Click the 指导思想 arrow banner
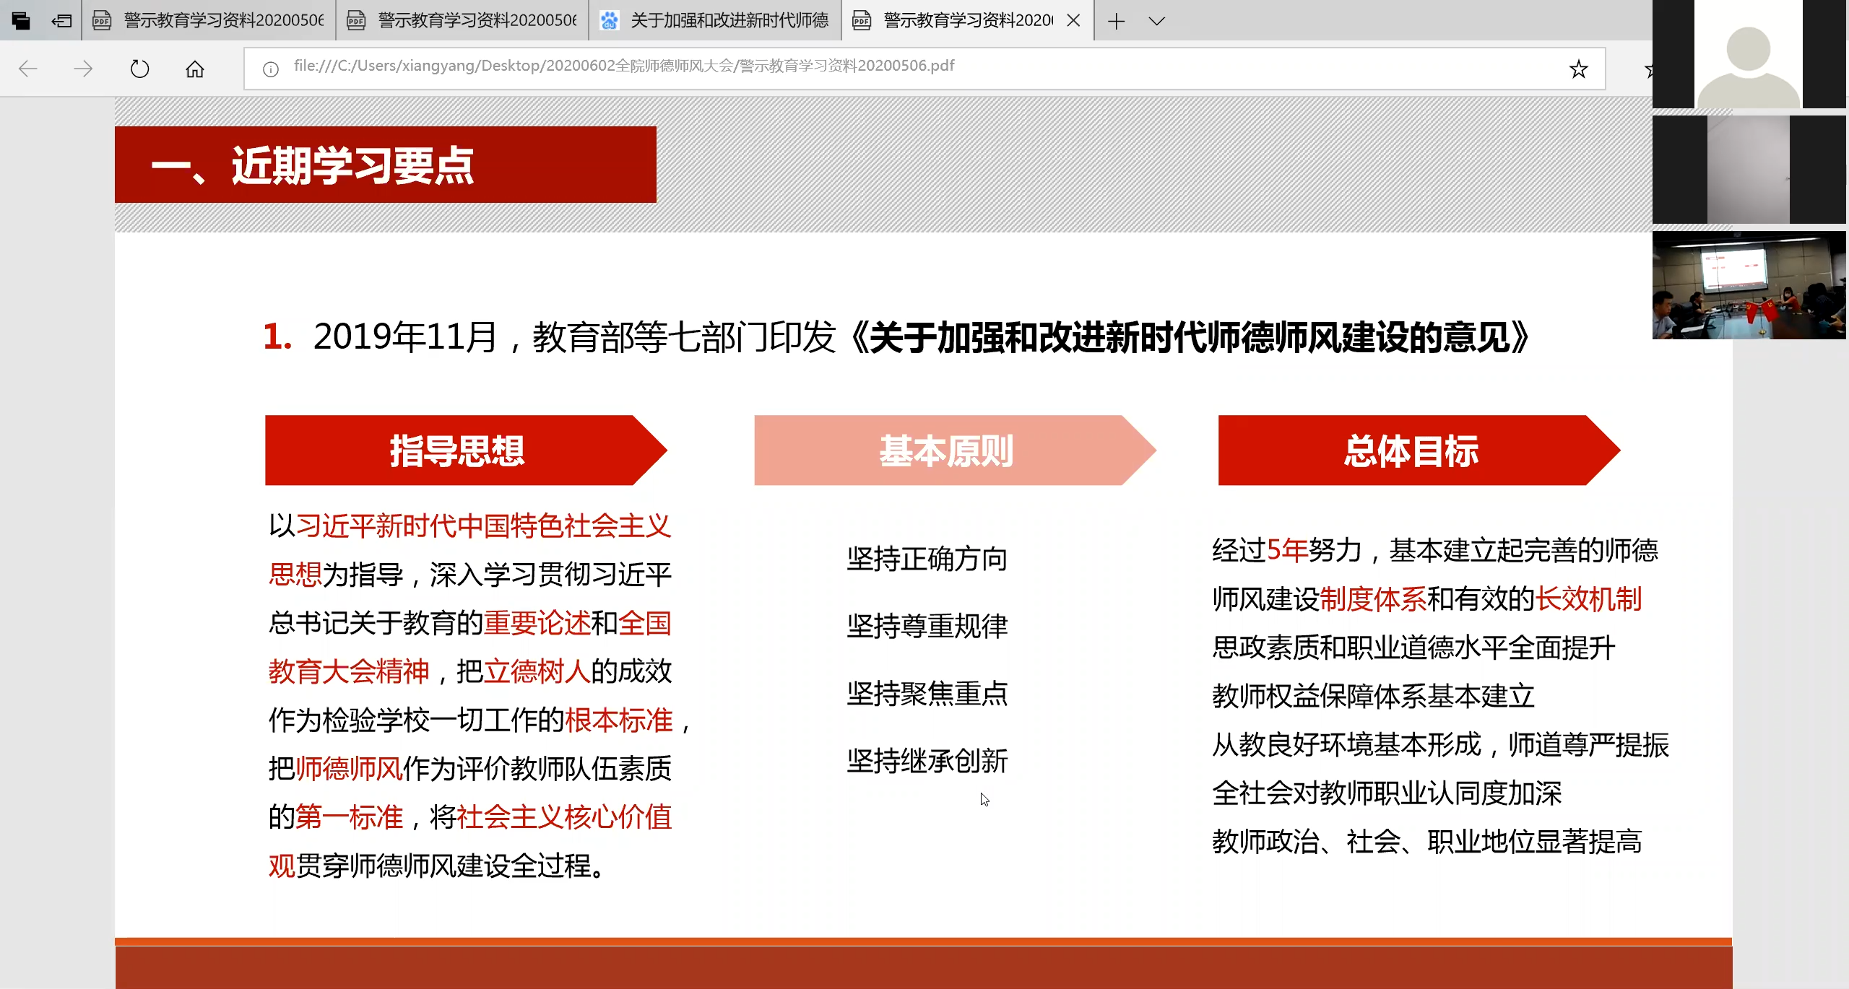The image size is (1849, 989). coord(457,450)
